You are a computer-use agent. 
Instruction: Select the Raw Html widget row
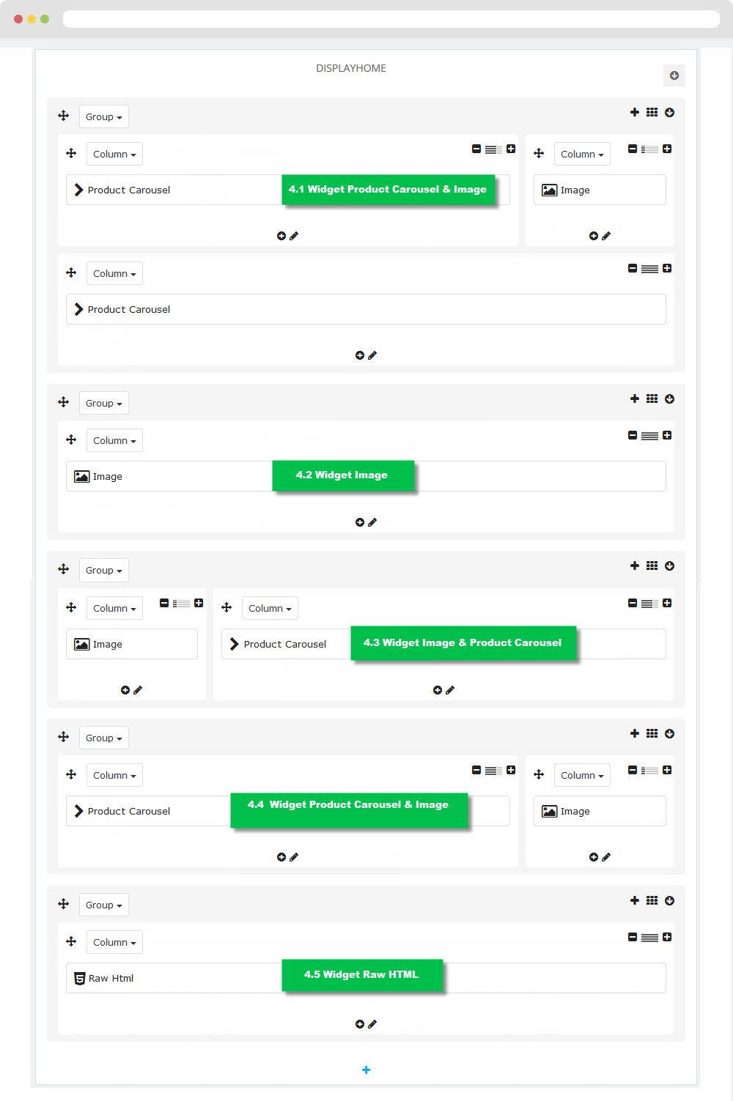click(x=366, y=978)
